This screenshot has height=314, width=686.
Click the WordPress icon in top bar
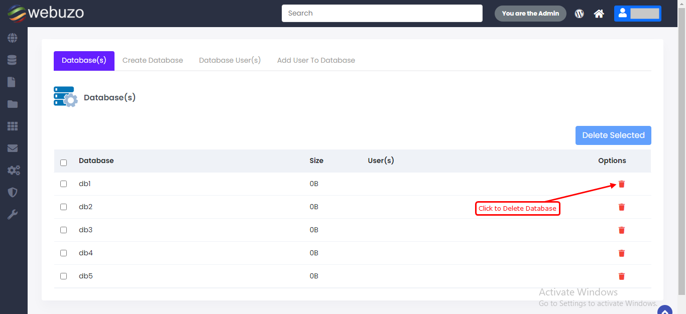(580, 14)
